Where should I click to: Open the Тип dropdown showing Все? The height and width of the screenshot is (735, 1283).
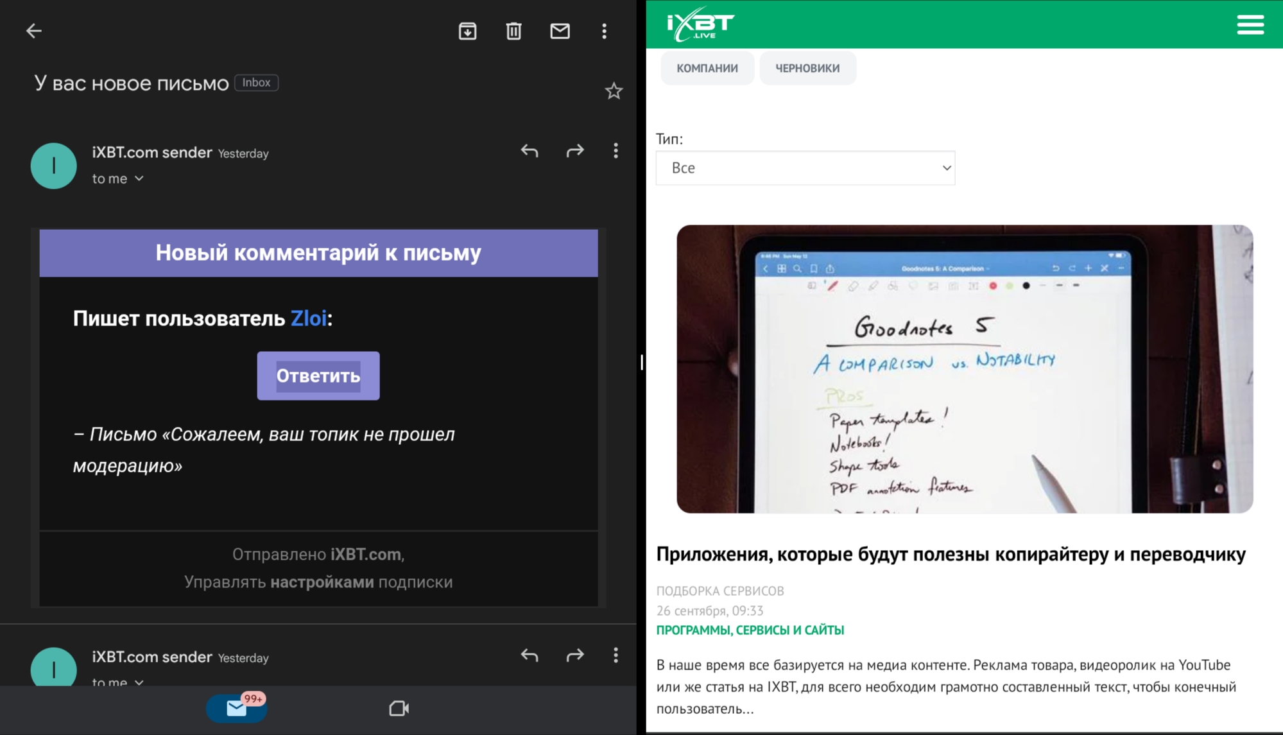[x=805, y=168]
